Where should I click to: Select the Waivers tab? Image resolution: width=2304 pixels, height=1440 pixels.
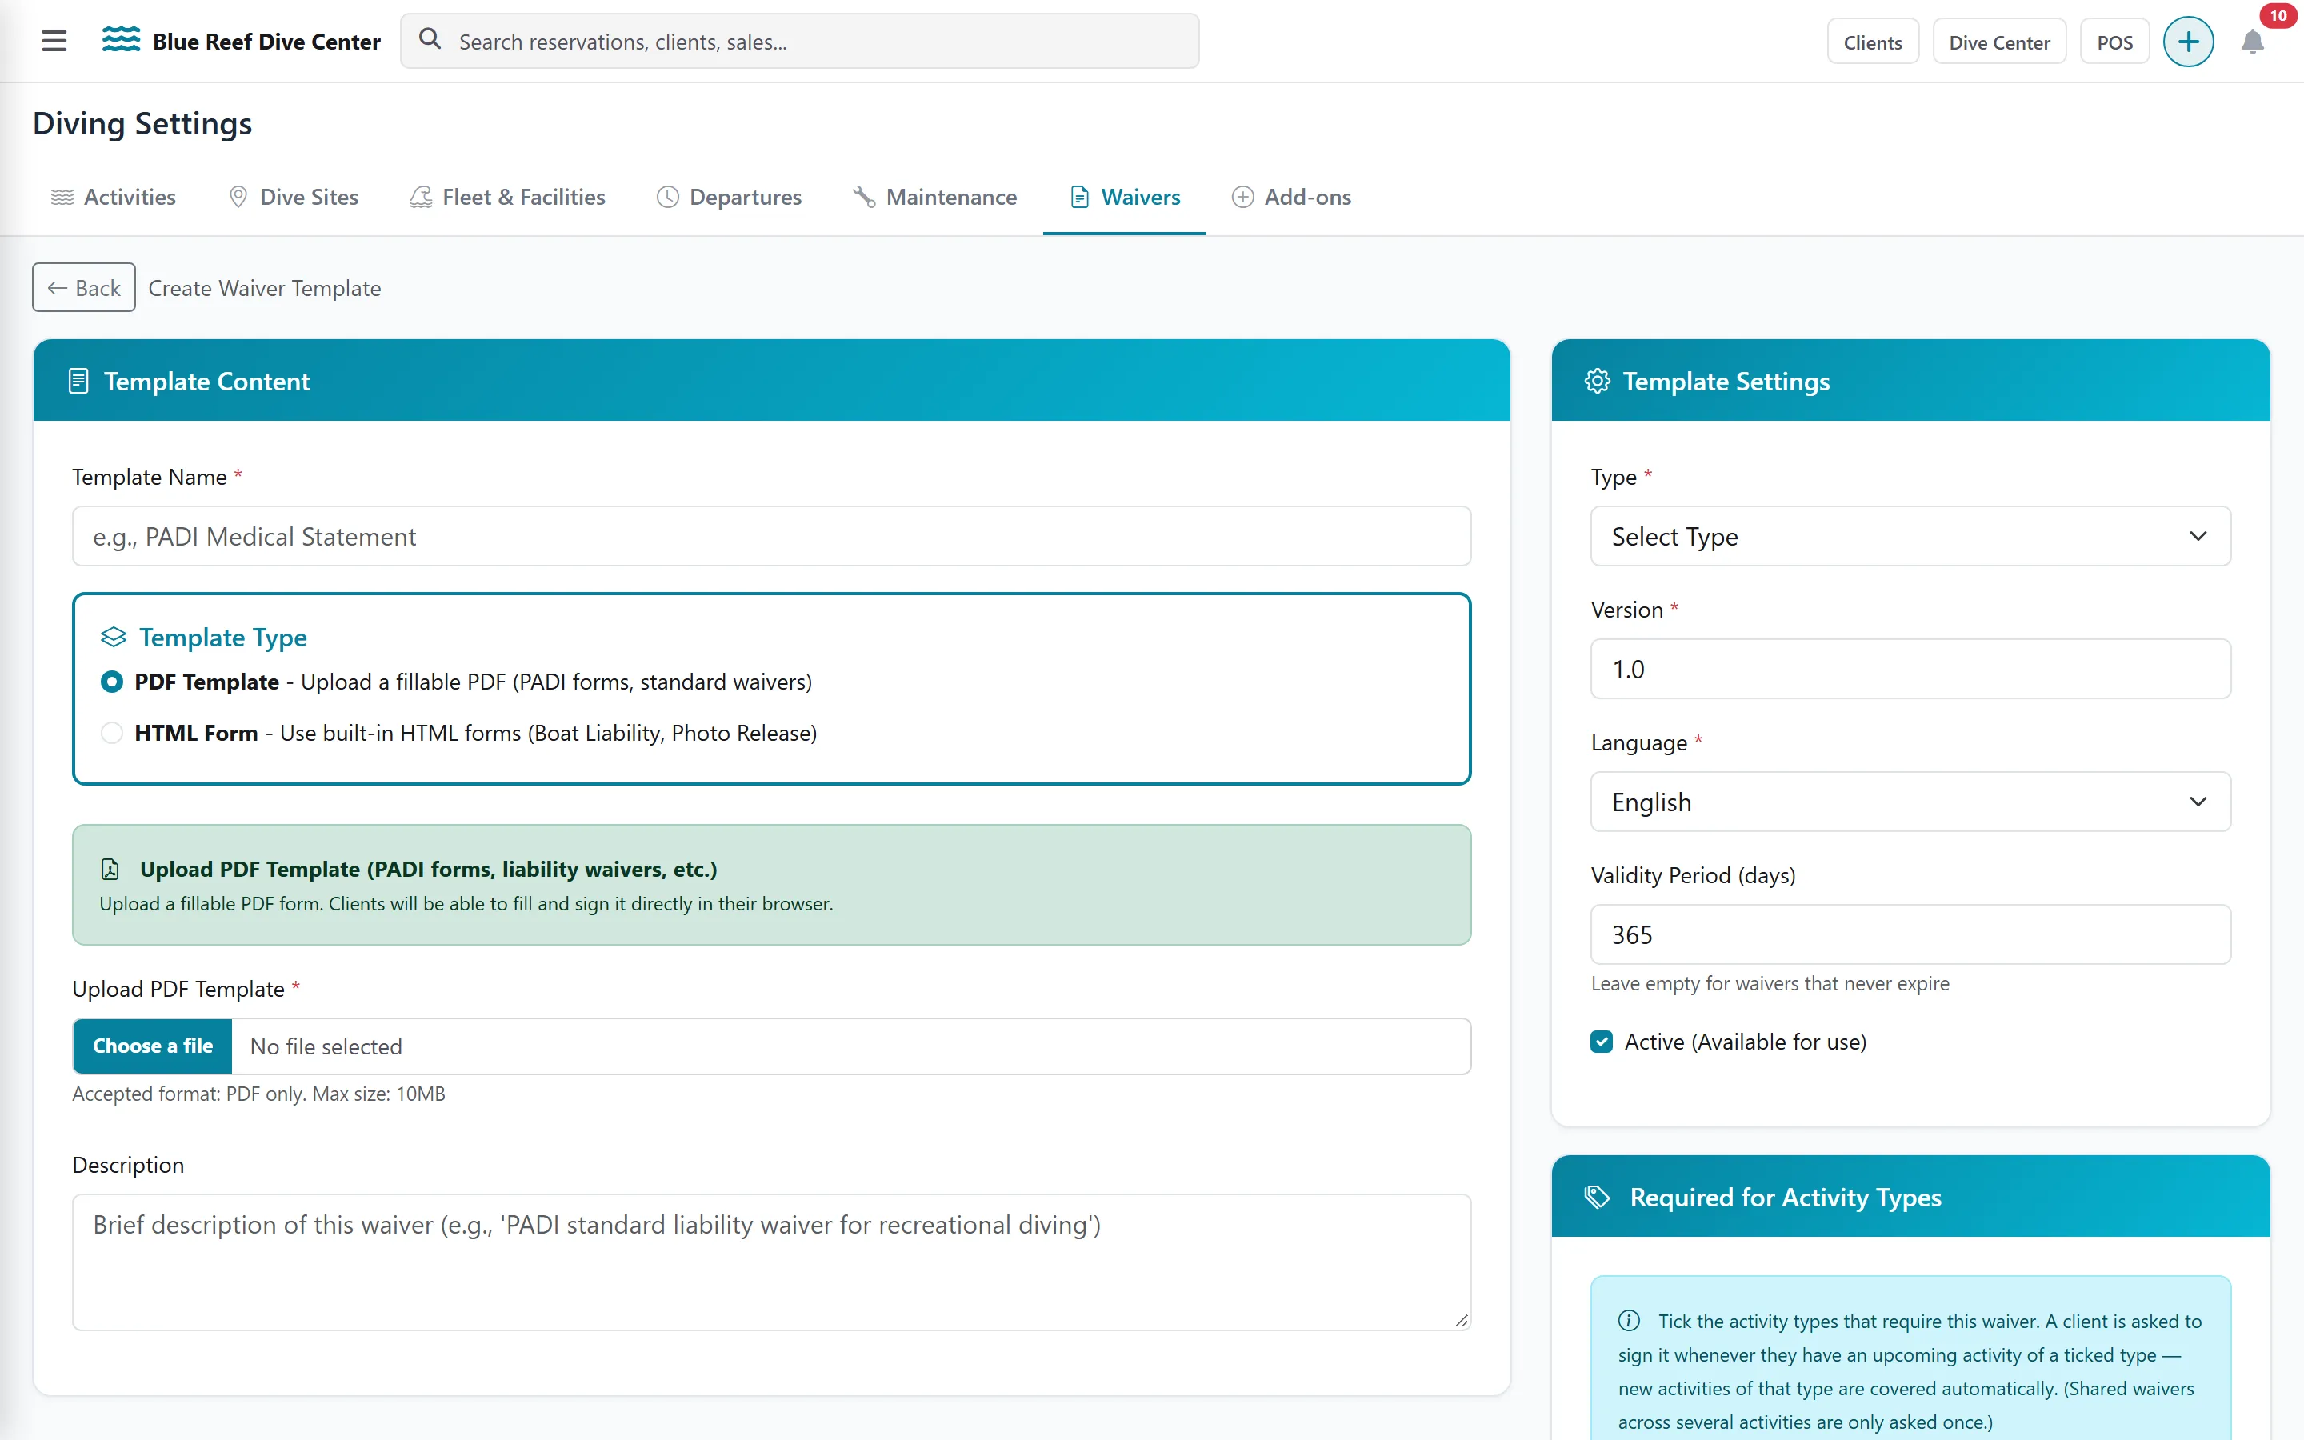[x=1124, y=197]
